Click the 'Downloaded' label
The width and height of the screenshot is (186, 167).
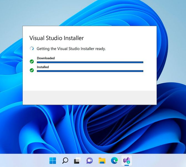tap(46, 58)
